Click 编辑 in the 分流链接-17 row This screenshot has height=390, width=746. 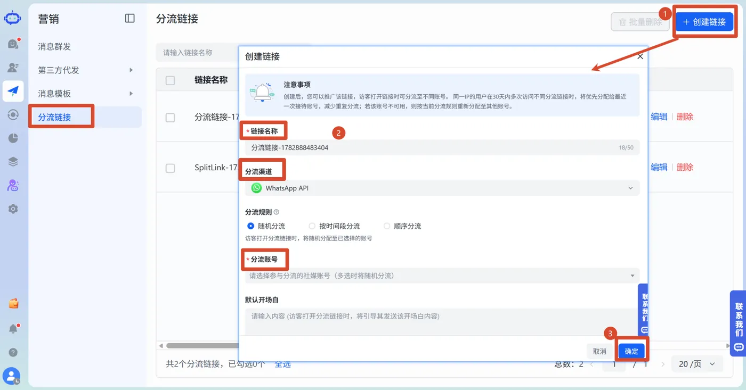tap(659, 117)
